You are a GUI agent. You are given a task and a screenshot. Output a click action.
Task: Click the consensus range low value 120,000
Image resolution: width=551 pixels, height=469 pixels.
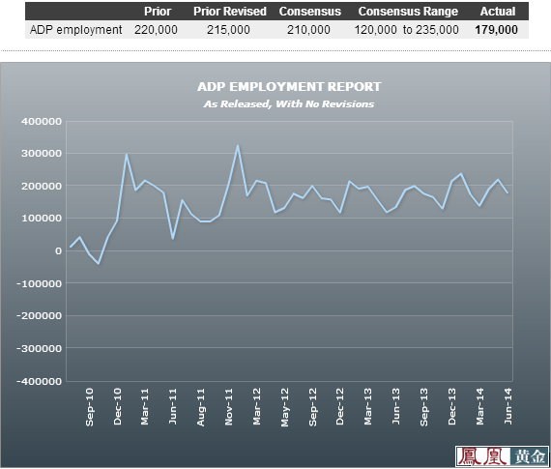(376, 30)
